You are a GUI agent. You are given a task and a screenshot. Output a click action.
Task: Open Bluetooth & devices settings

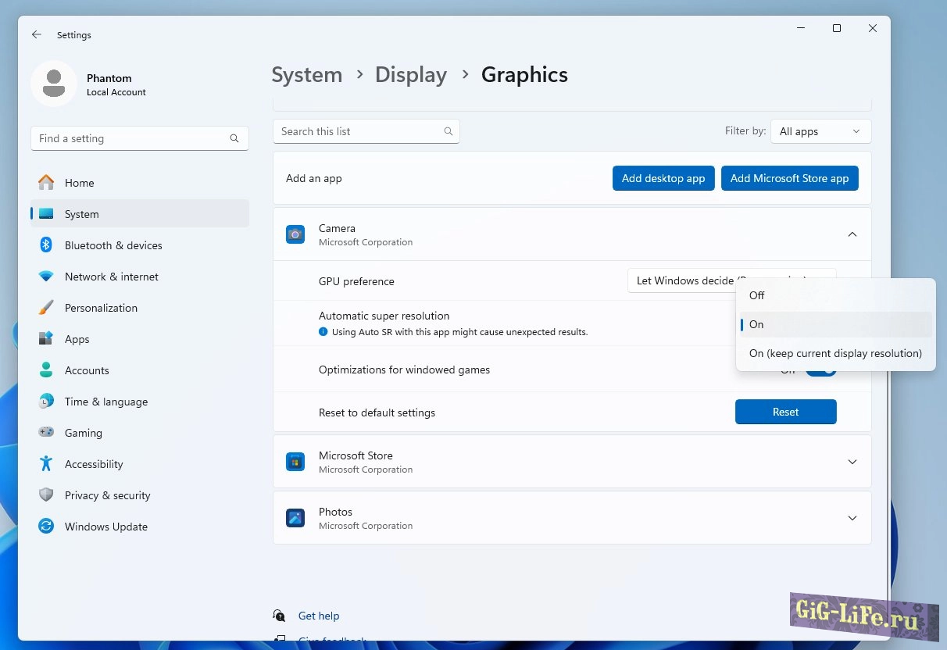click(113, 245)
